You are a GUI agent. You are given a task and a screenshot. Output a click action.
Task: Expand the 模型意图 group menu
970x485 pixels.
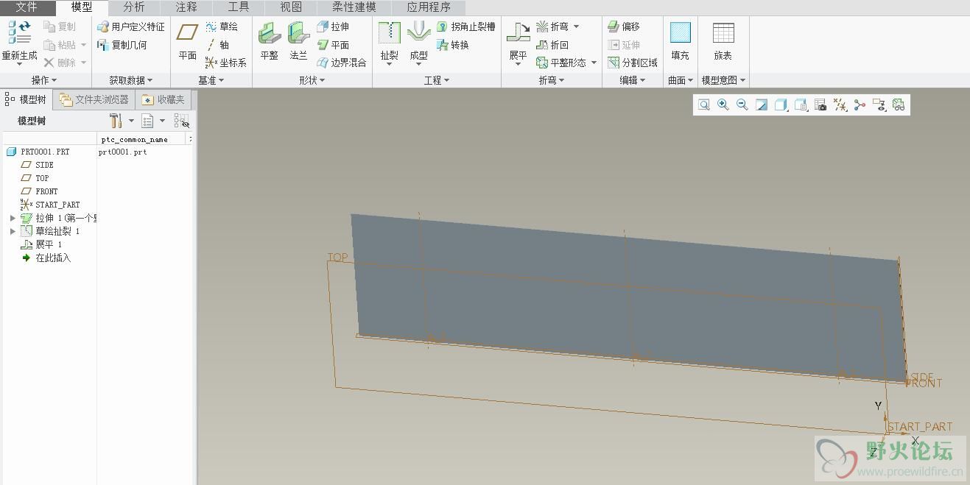(x=723, y=80)
